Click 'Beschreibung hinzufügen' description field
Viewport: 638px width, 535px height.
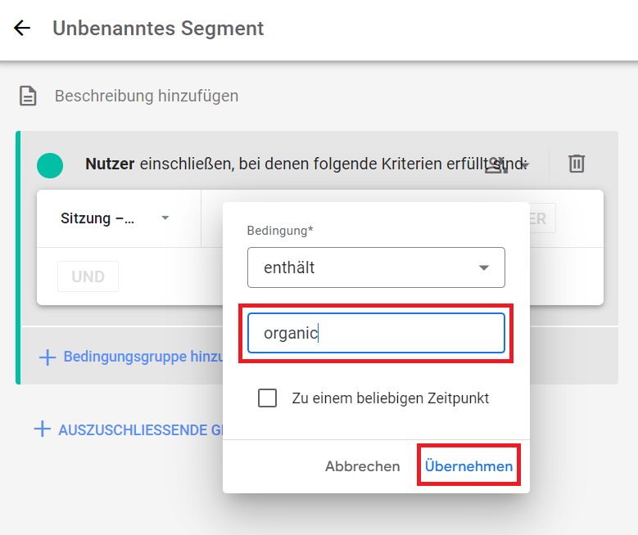point(147,96)
